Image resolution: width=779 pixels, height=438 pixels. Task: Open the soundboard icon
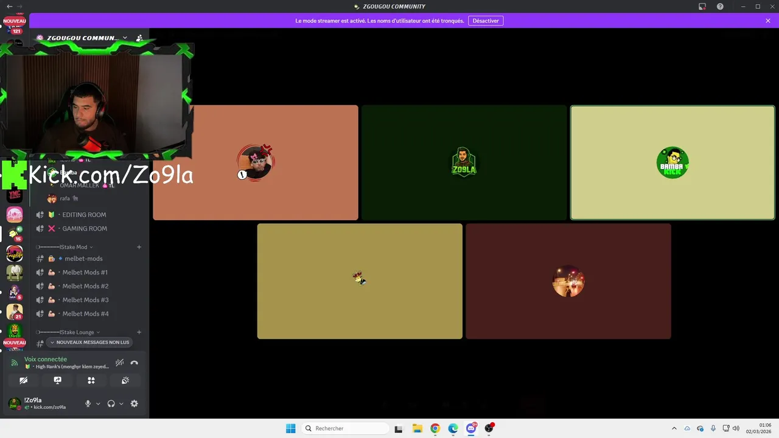pyautogui.click(x=125, y=380)
